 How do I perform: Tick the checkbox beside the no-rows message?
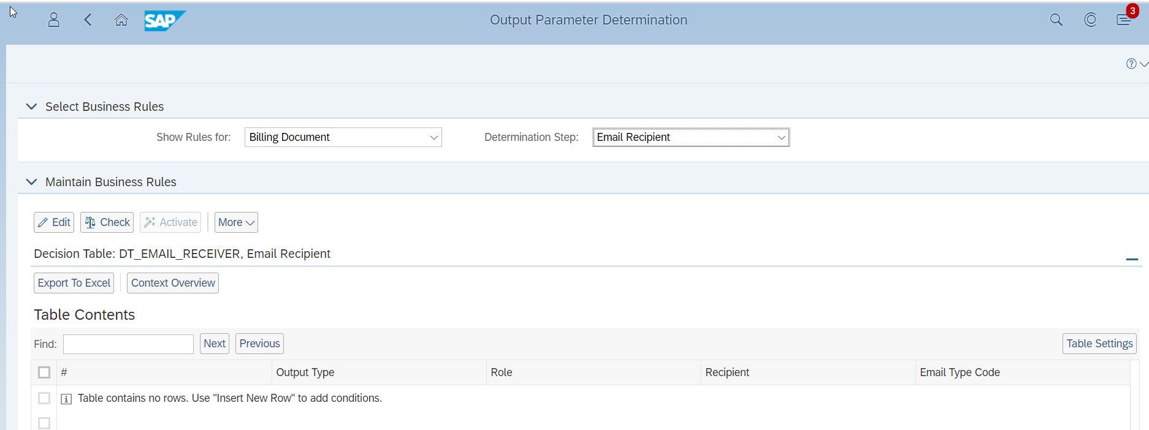[44, 398]
